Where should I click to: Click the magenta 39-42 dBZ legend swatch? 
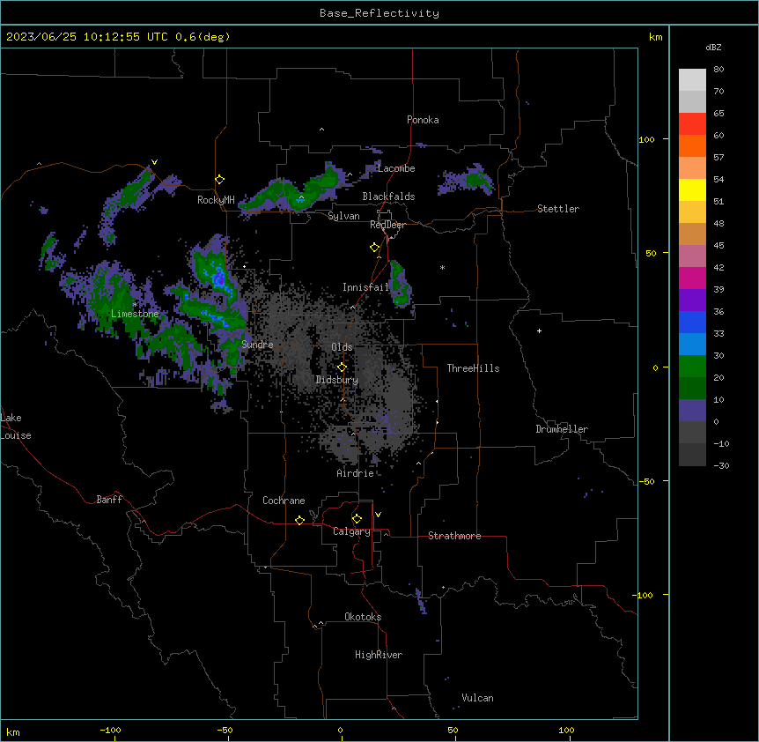(x=692, y=278)
